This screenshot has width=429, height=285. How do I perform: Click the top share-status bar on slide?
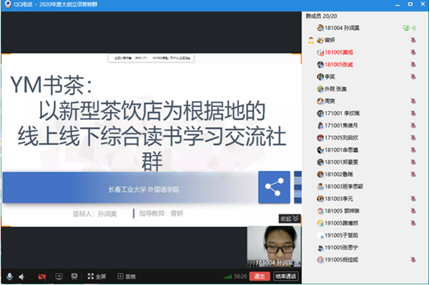(151, 58)
